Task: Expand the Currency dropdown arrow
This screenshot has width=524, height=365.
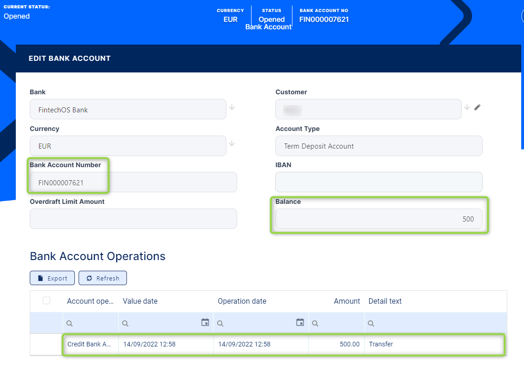Action: [x=232, y=143]
